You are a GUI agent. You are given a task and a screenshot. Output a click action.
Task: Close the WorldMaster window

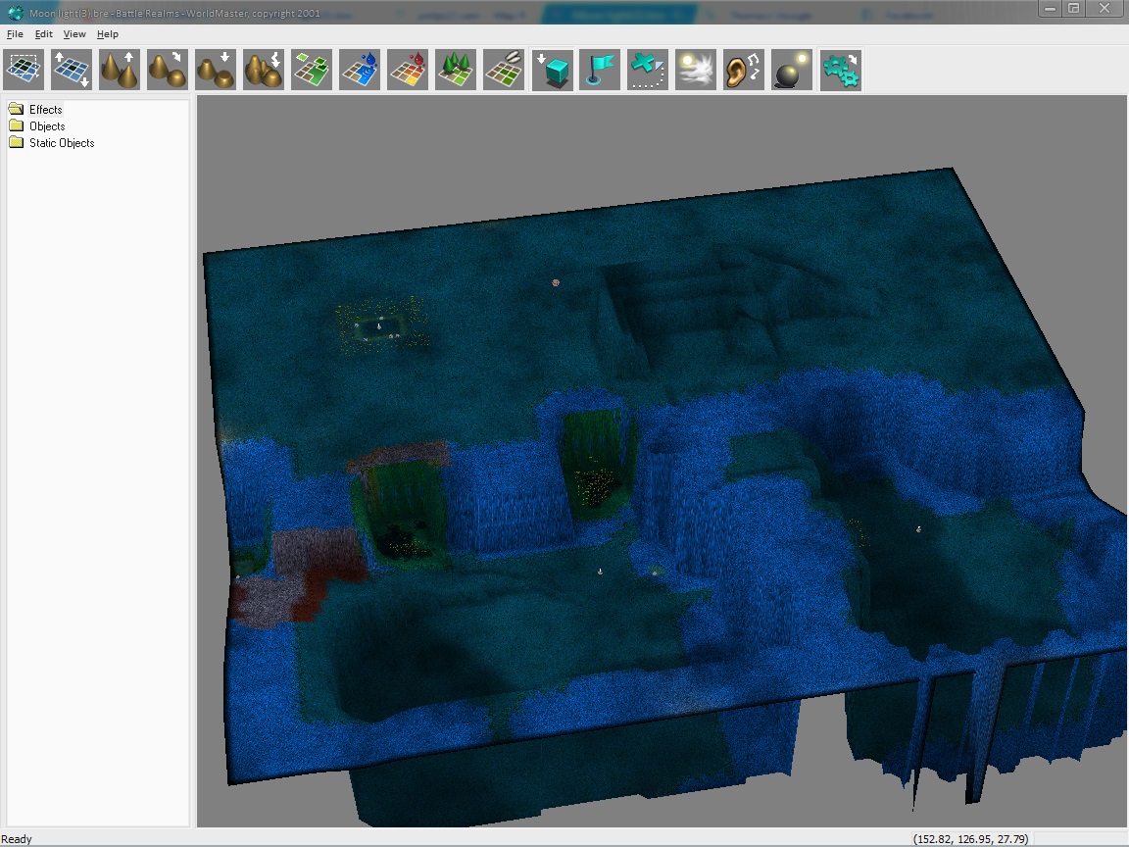(1104, 9)
